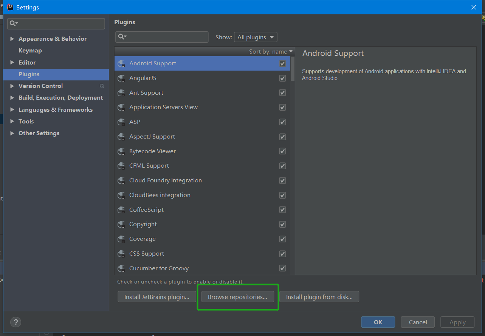
Task: Select the Coverage plugin row
Action: 202,239
